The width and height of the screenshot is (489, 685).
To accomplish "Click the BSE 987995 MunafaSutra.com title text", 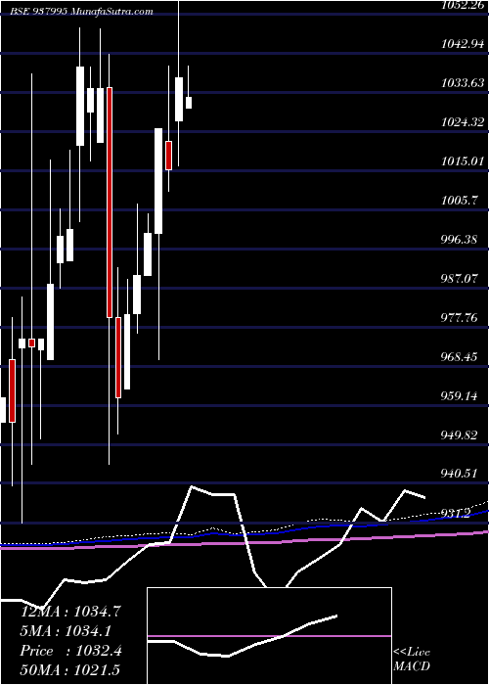I will 81,12.
